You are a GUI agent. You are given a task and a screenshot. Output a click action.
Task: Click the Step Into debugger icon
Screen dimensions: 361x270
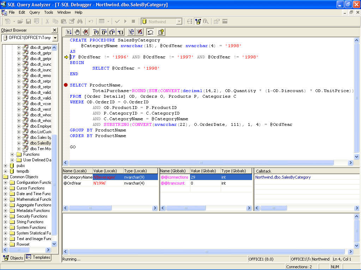pos(96,32)
